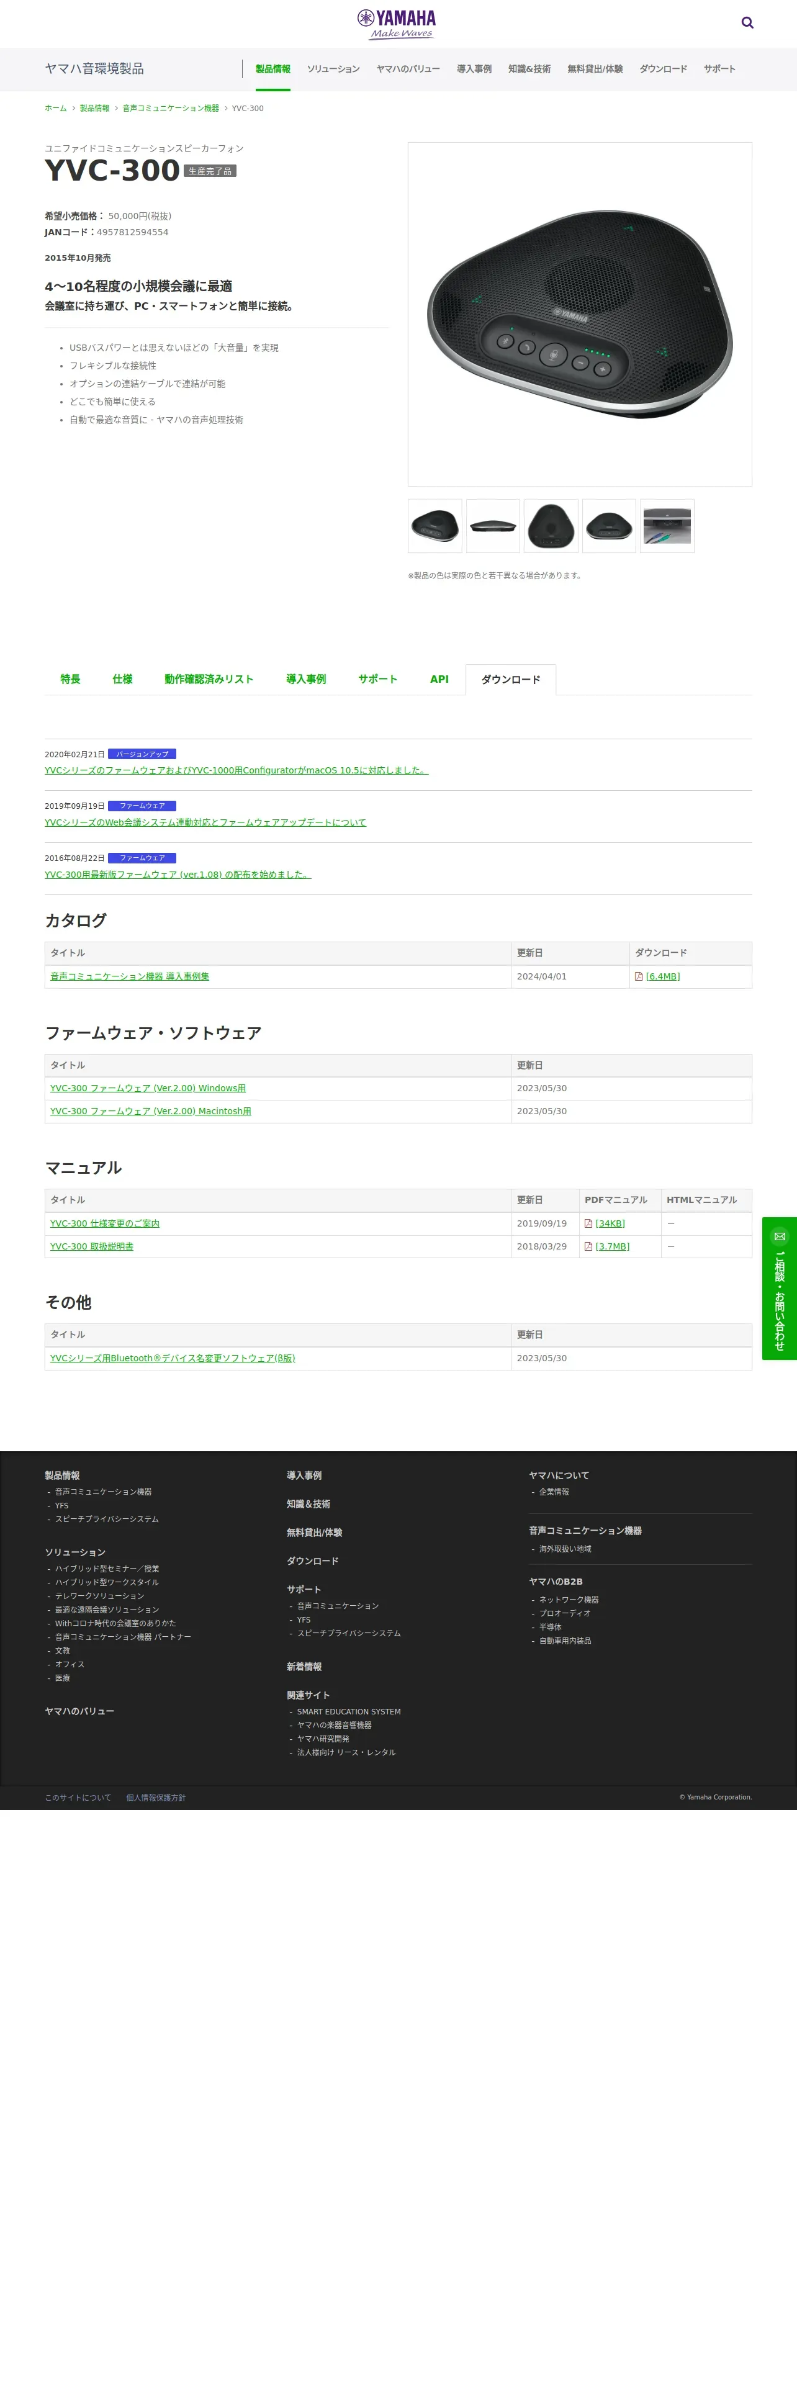Click the 2024/04/01 catalog update date

click(542, 976)
